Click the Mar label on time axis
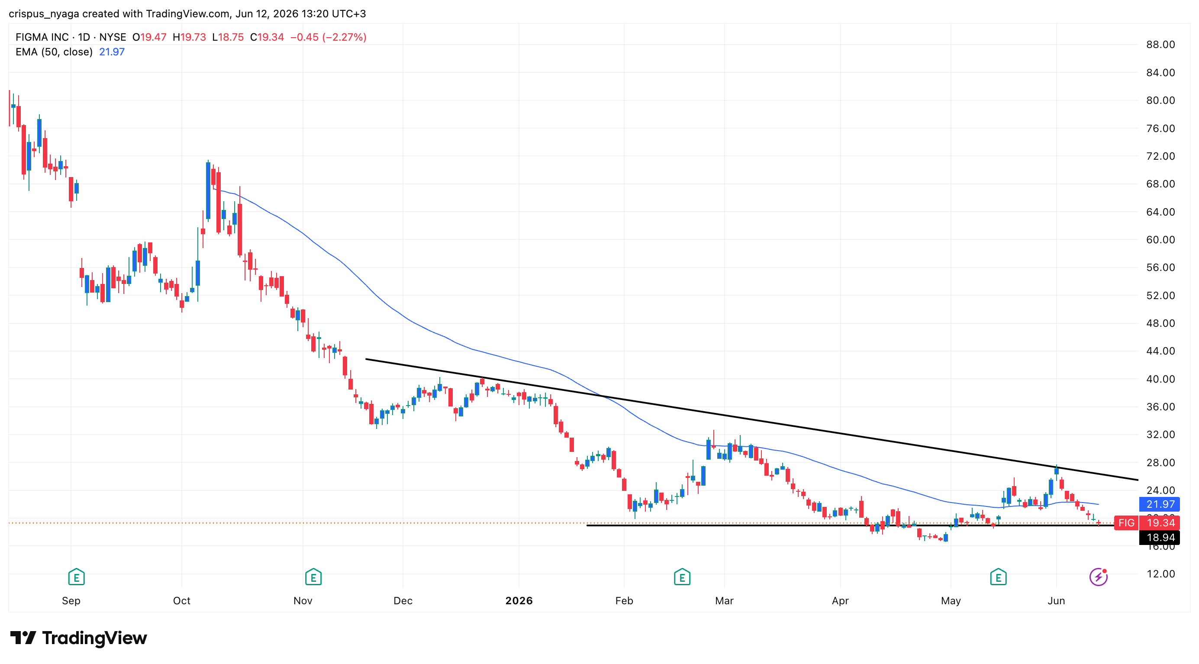Viewport: 1199px width, 664px height. coord(724,601)
